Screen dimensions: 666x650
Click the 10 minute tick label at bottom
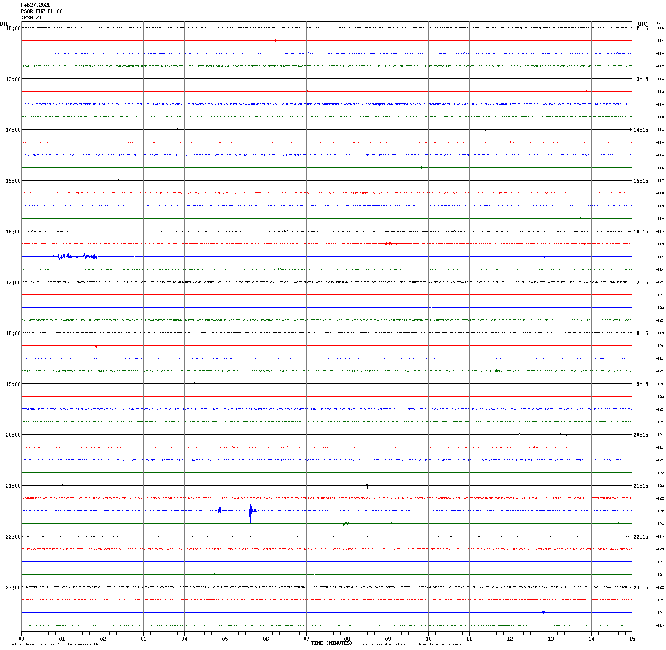click(428, 639)
